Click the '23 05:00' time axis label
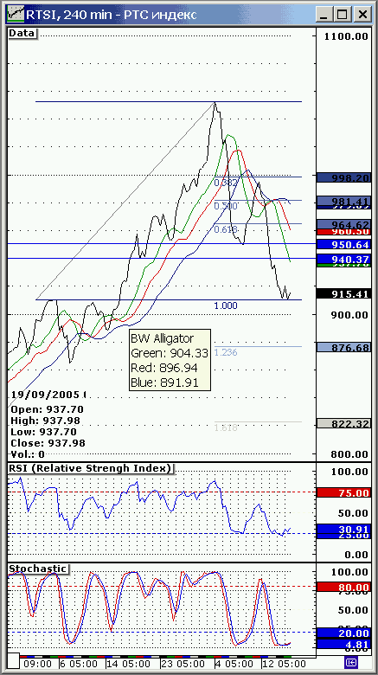The height and width of the screenshot is (675, 378). (184, 663)
